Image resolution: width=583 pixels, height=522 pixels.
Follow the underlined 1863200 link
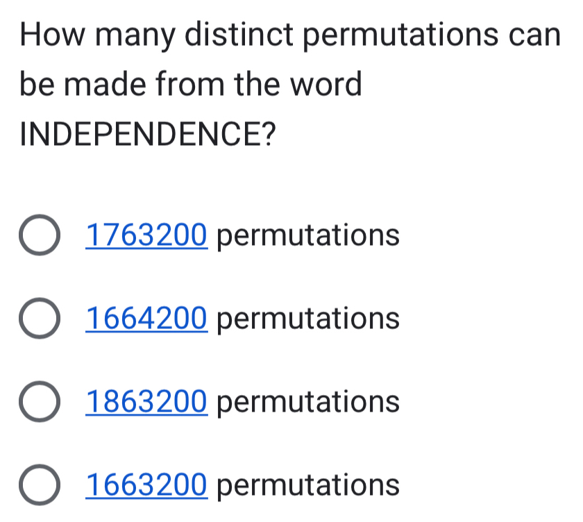tap(146, 401)
